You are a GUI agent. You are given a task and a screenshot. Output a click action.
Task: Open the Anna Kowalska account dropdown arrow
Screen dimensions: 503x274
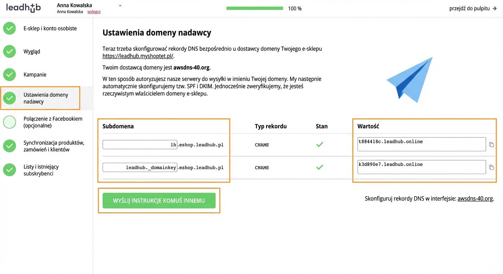tap(120, 6)
